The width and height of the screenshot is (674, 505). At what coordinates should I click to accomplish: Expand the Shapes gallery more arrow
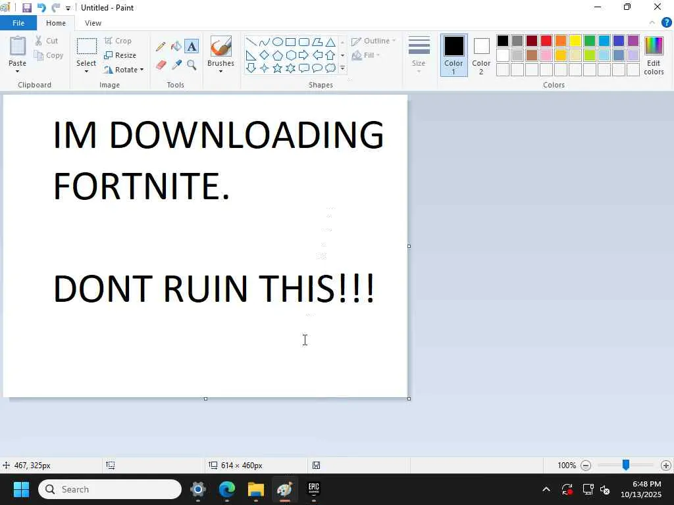(342, 68)
